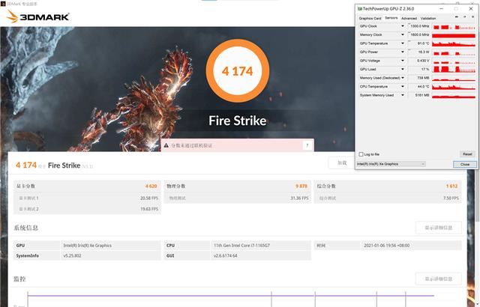Click the 物理测试 result 31.36 FPS
Screen dimensions: 480x307
[299, 198]
